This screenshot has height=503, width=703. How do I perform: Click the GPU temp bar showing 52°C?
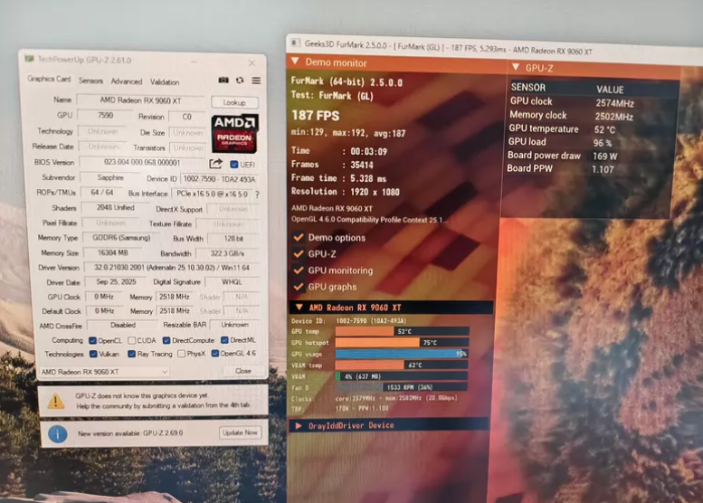pos(402,331)
